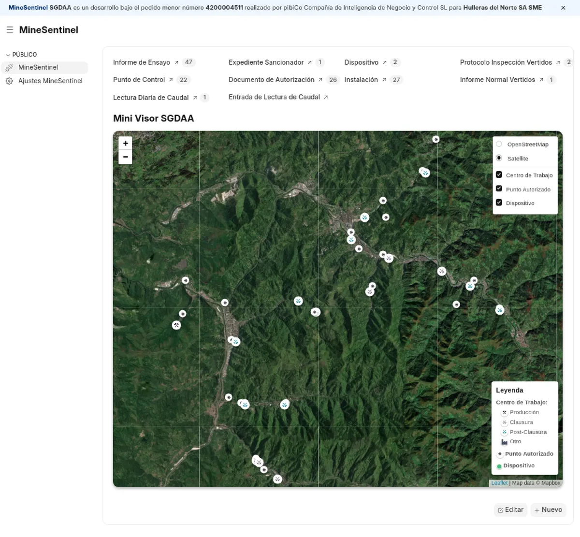Switch base map to OpenStreetMap

pyautogui.click(x=499, y=144)
